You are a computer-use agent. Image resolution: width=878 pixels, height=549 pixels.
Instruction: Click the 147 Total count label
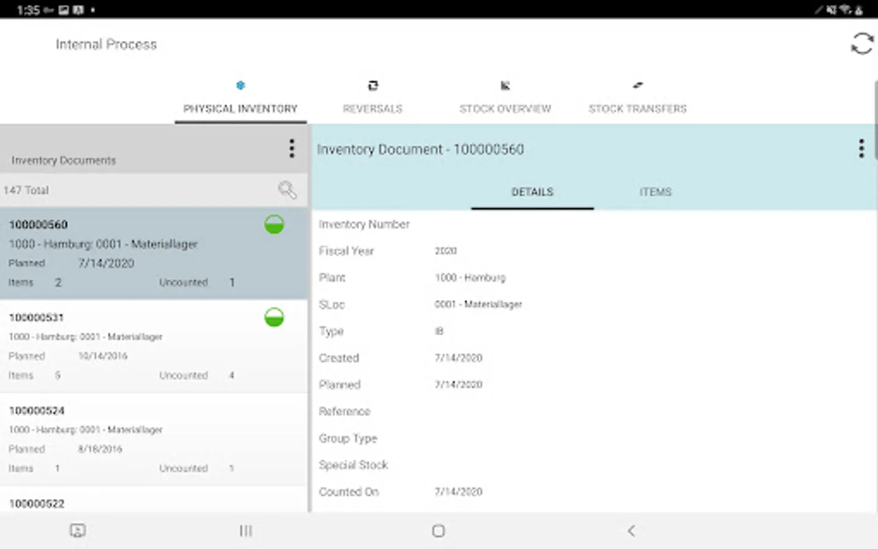(x=26, y=190)
